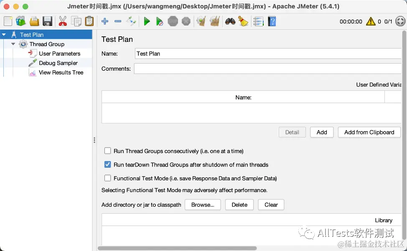The image size is (407, 251).
Task: Click Start no pauses icon
Action: click(159, 21)
